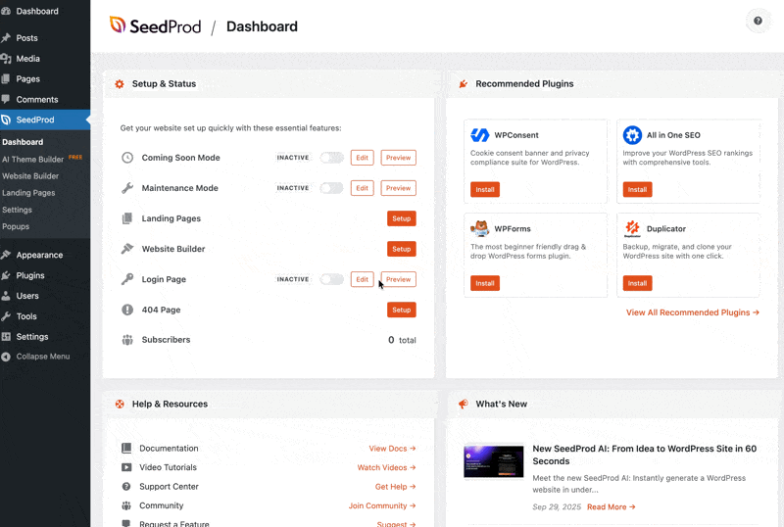Click the WPConsent plugin icon

tap(480, 135)
